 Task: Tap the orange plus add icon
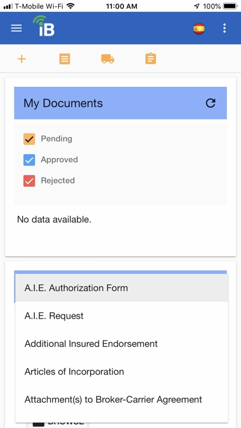coord(22,59)
